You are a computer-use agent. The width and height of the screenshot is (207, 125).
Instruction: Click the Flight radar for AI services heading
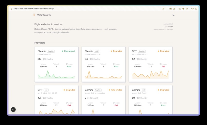pos(49,24)
